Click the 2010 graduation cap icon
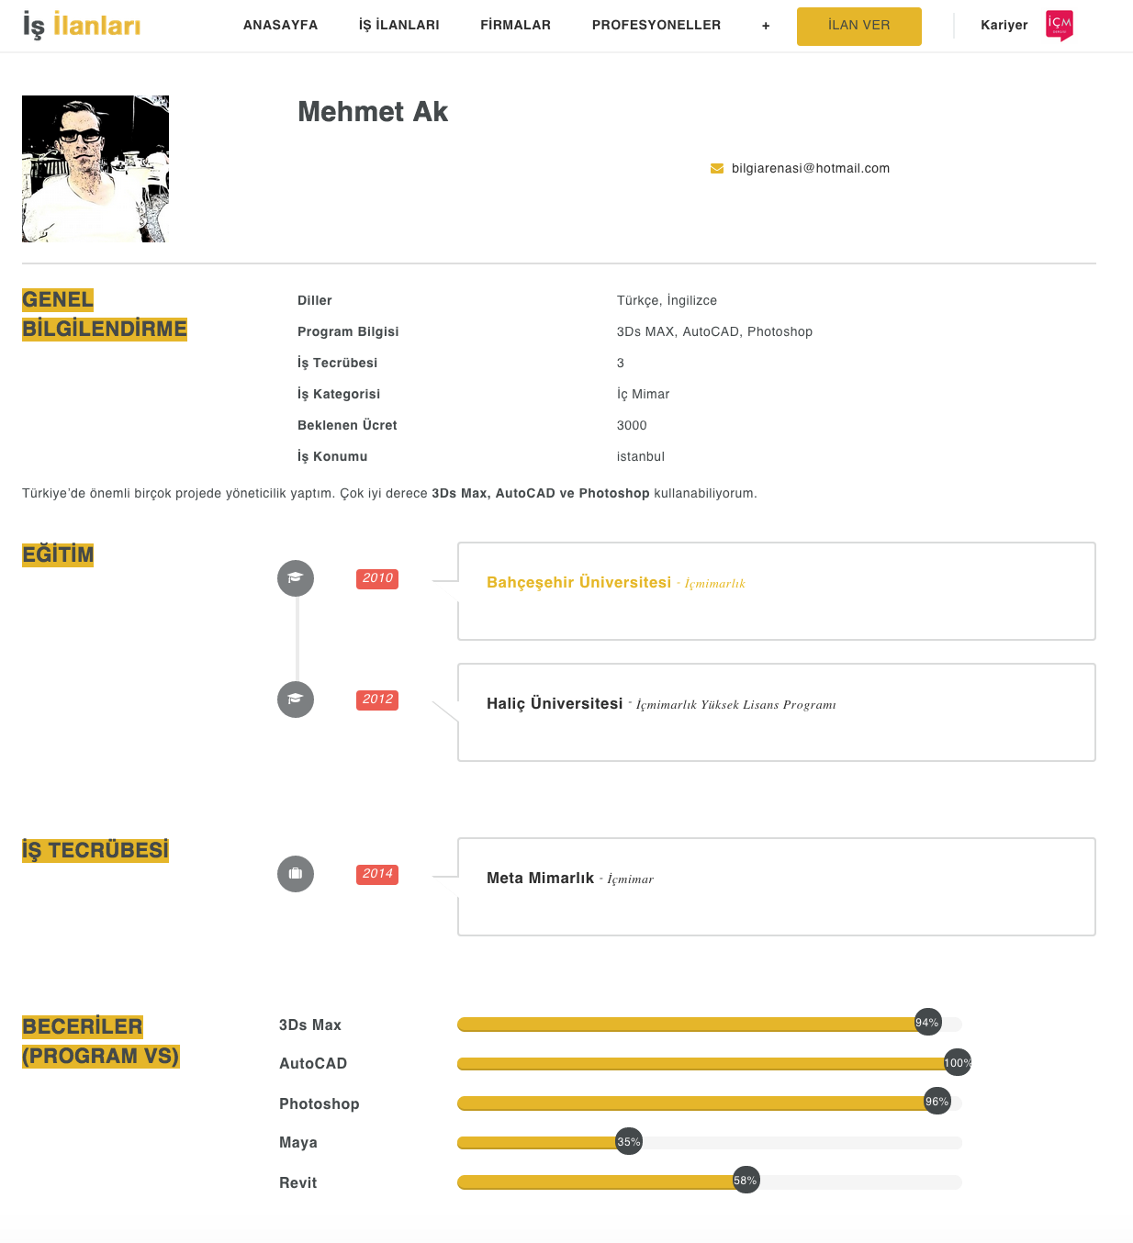This screenshot has width=1133, height=1243. [x=296, y=578]
